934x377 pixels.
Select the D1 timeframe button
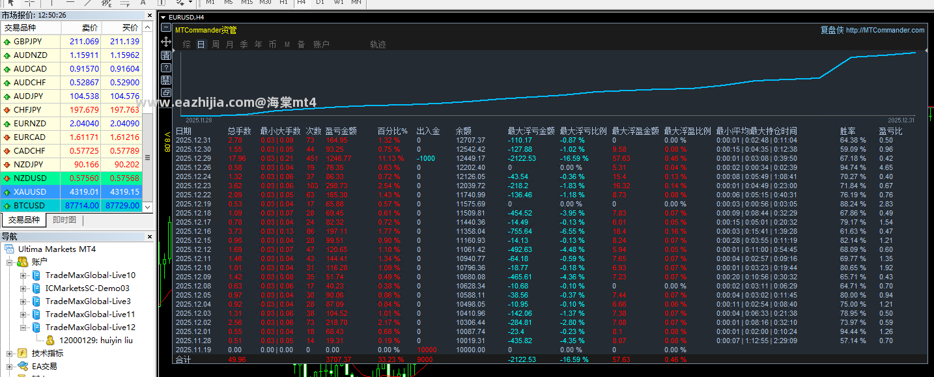[x=320, y=3]
